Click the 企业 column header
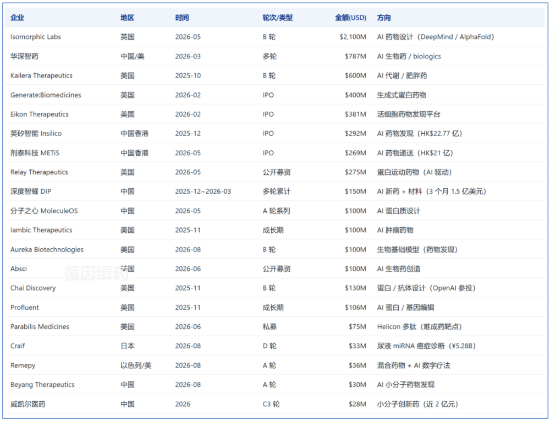Screen dimensions: 550x421 coord(17,18)
